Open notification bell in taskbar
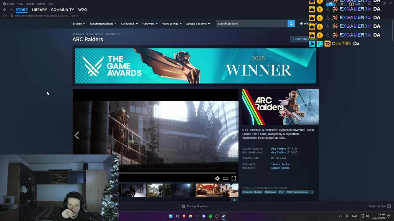 389,216
